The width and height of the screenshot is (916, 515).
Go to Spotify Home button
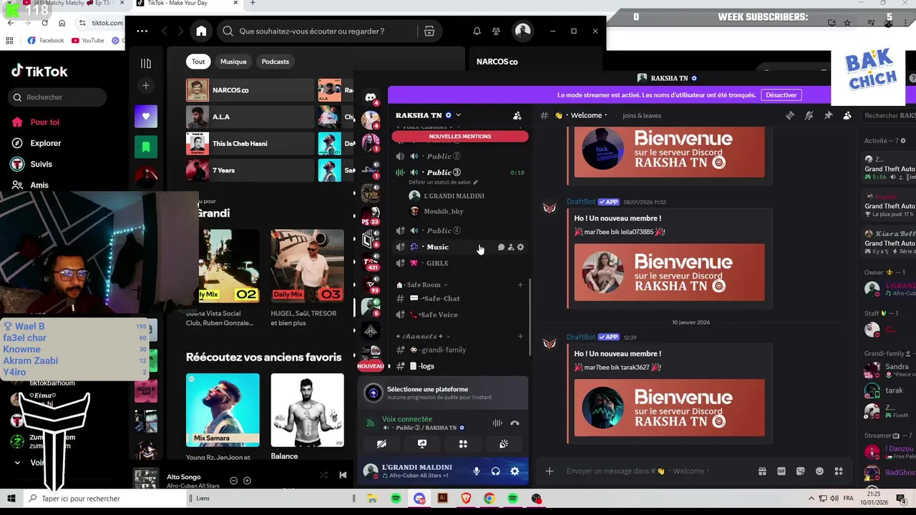click(201, 31)
